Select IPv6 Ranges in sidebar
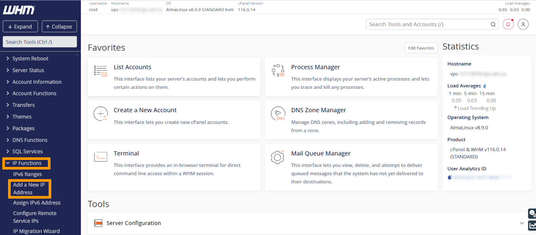The image size is (536, 235). [x=28, y=174]
